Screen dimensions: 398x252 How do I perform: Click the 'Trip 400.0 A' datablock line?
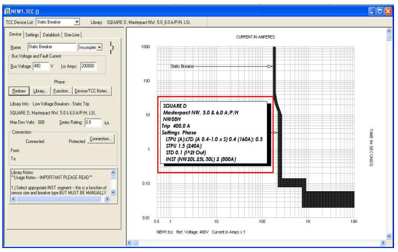175,126
